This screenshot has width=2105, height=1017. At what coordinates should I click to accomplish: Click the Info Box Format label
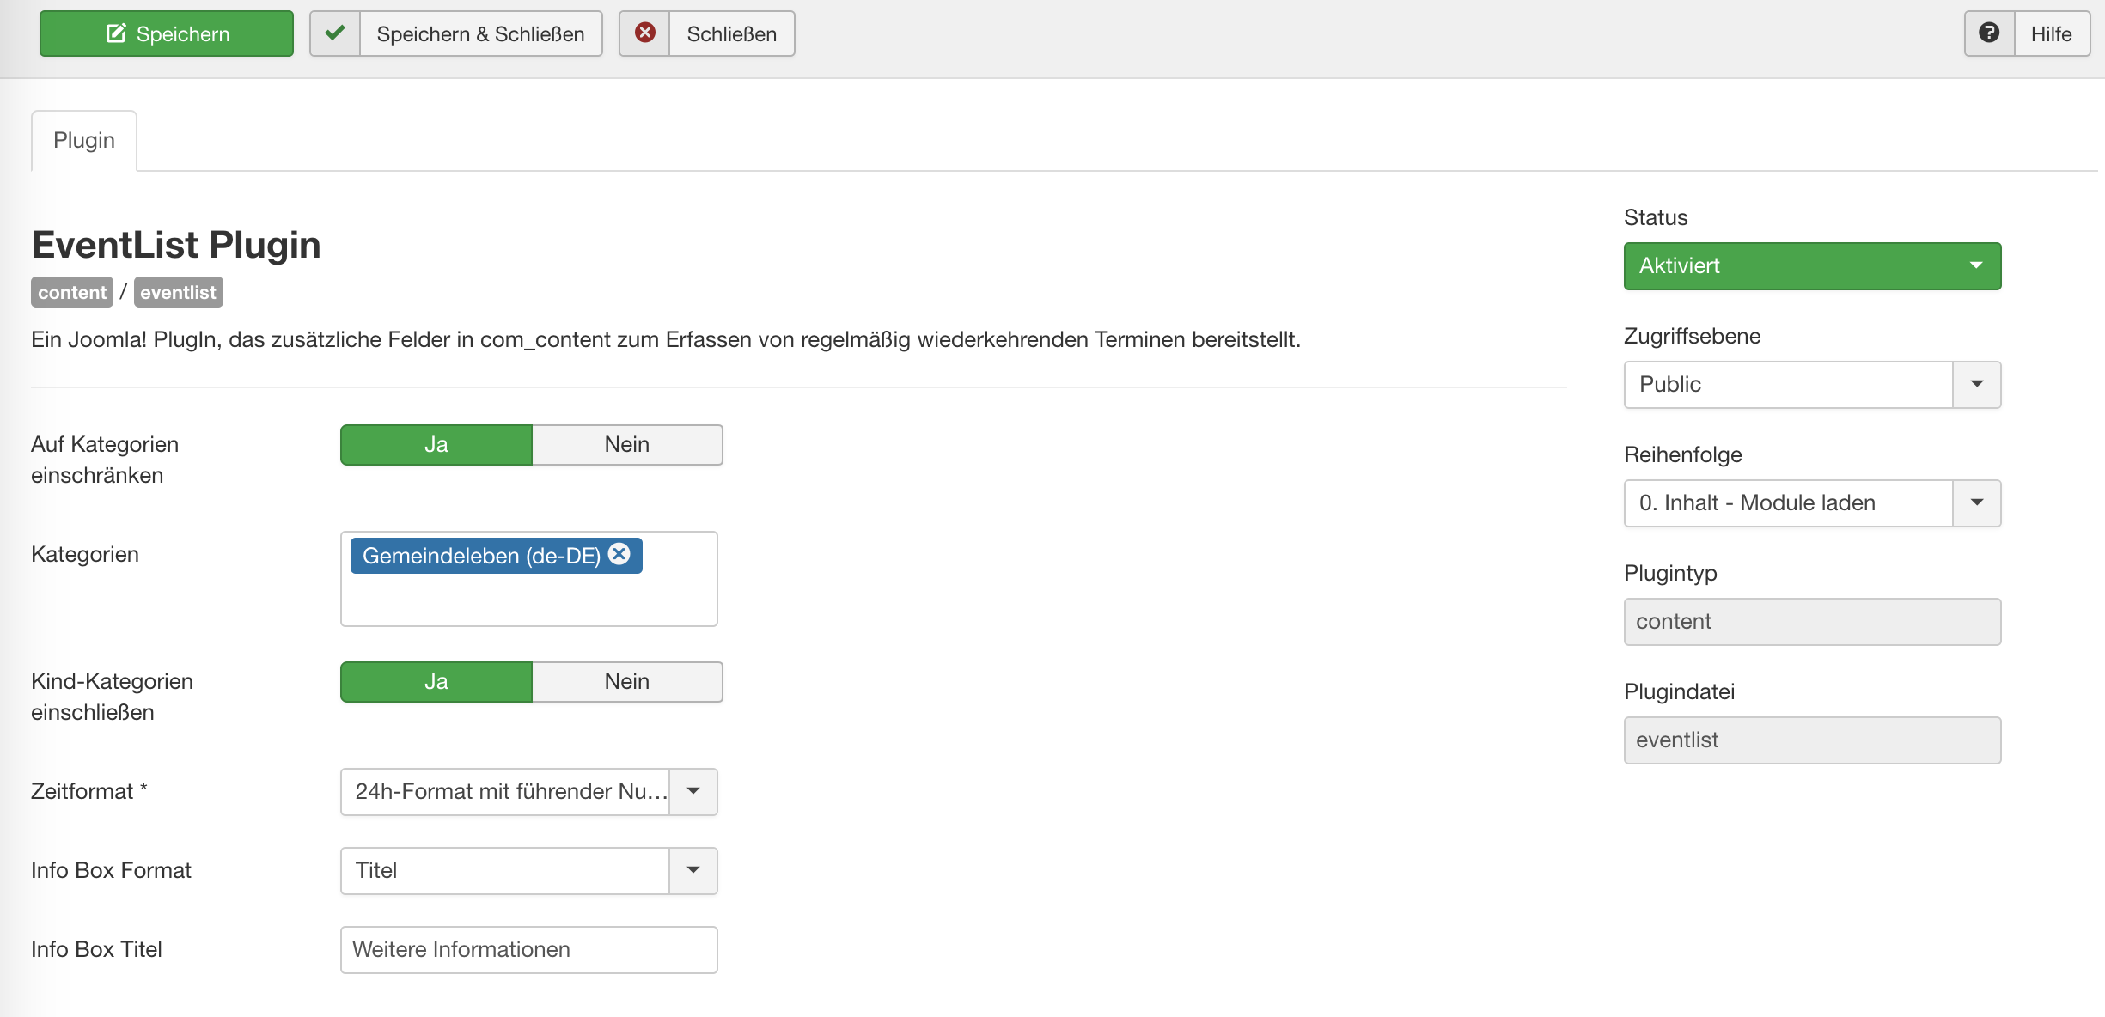tap(112, 870)
